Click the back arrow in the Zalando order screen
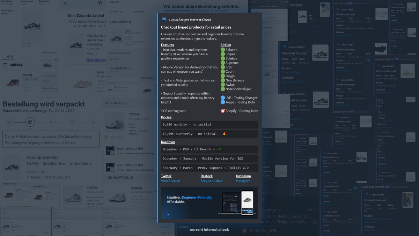Viewport: 419px width, 236px height. click(65, 3)
